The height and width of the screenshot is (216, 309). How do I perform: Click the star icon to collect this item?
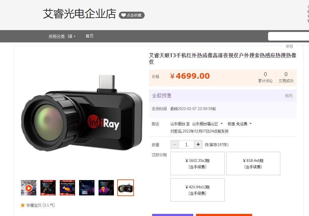coord(23,205)
